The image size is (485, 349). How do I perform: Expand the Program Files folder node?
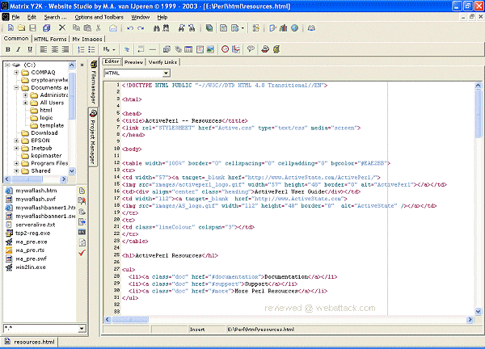point(16,163)
